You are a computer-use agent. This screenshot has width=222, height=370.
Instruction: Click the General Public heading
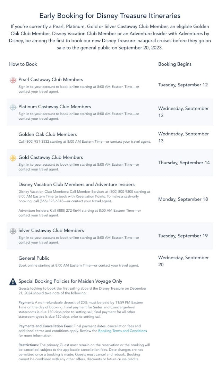point(34,258)
